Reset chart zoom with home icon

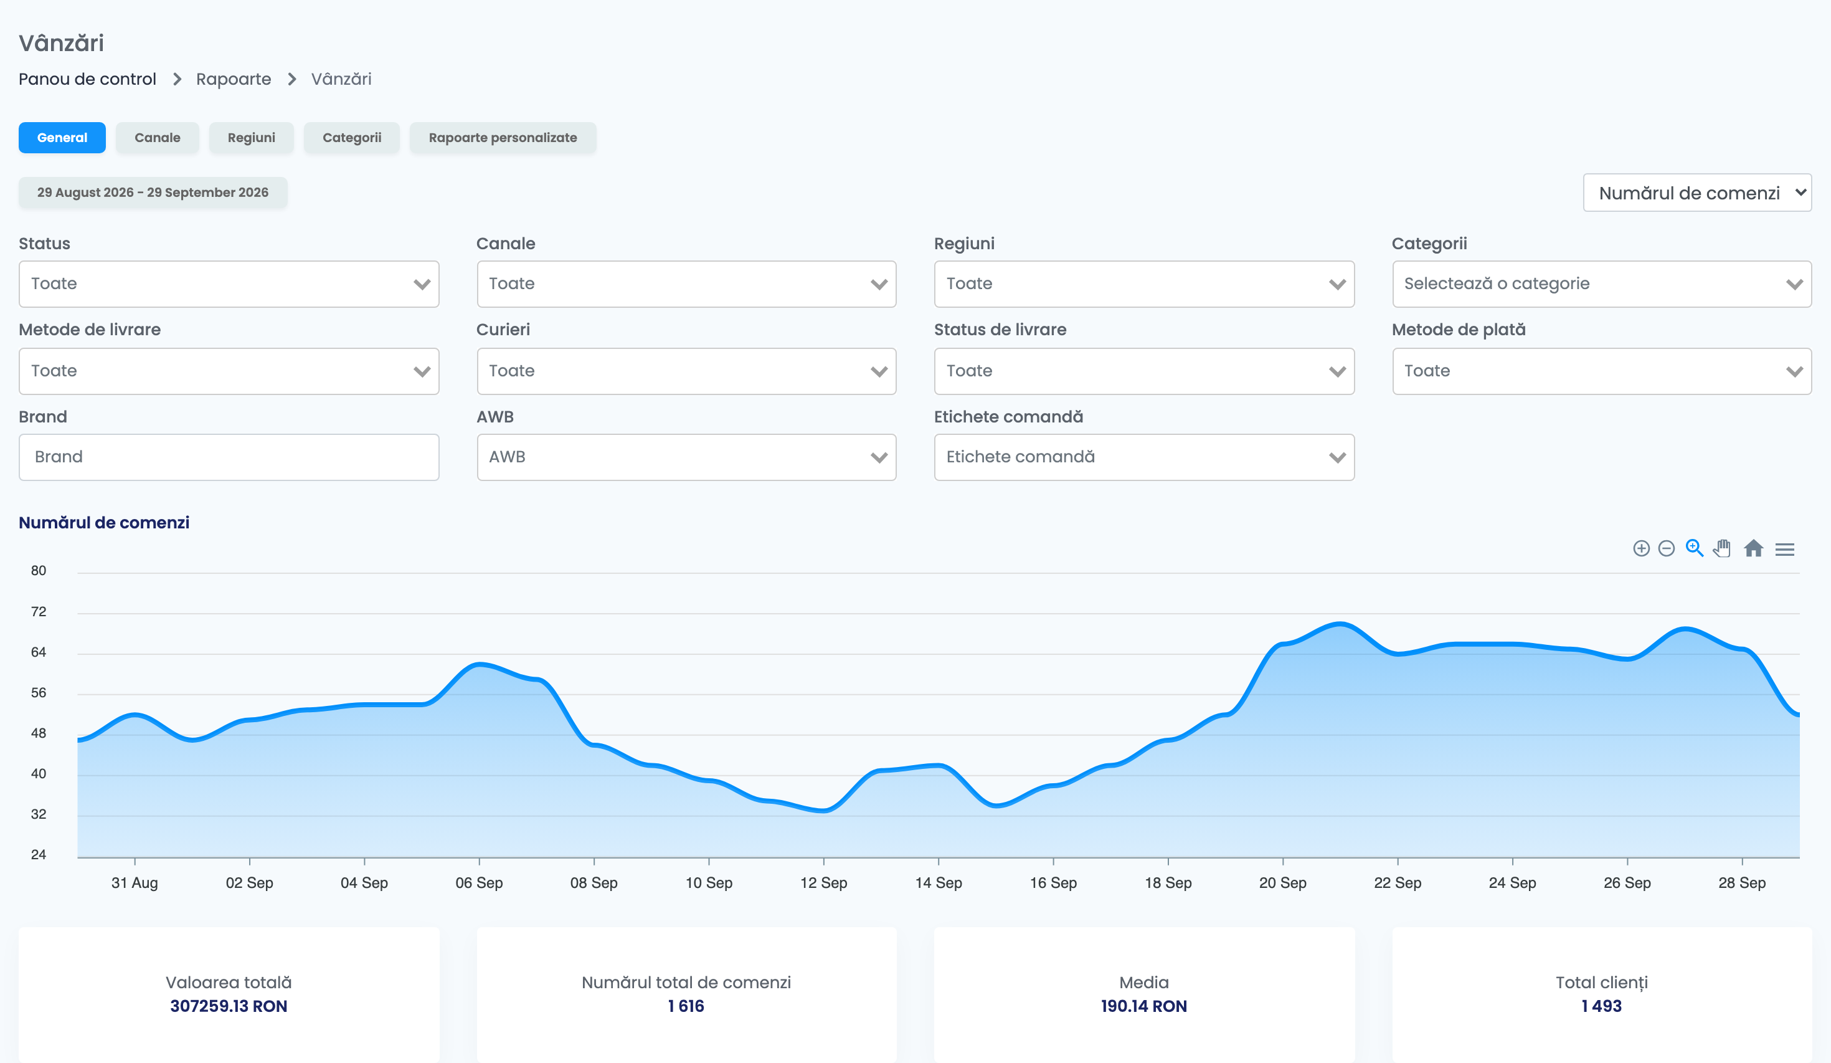coord(1753,548)
